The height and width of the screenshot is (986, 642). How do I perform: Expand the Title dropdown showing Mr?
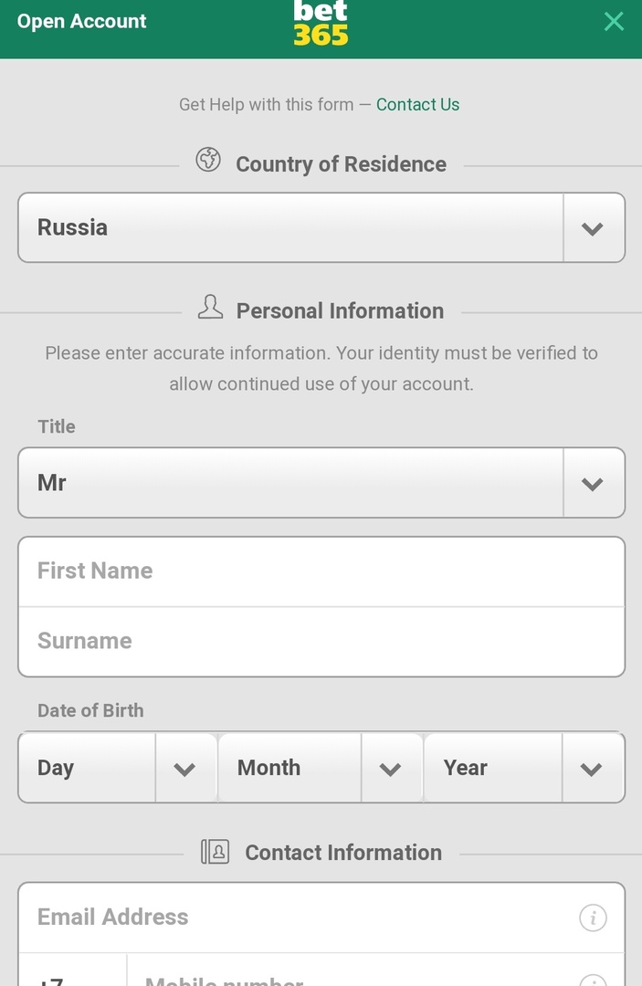(290, 483)
